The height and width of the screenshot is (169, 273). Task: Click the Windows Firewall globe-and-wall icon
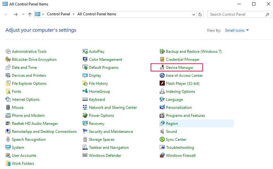(x=162, y=155)
